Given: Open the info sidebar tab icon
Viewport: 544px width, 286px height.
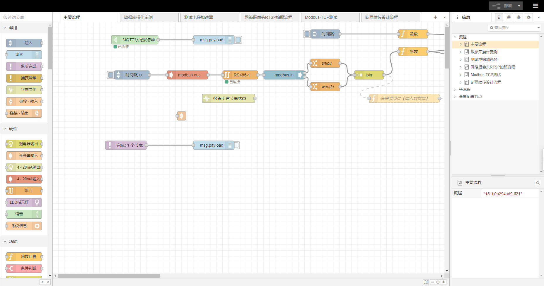Looking at the screenshot, I should coord(499,17).
